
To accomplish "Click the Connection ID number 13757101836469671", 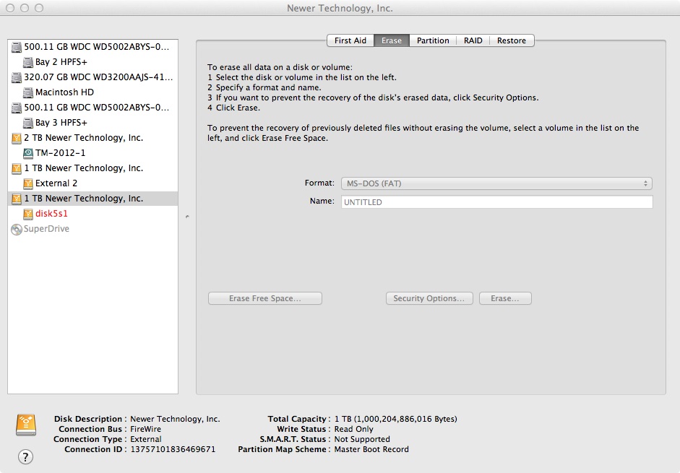I will click(x=173, y=449).
